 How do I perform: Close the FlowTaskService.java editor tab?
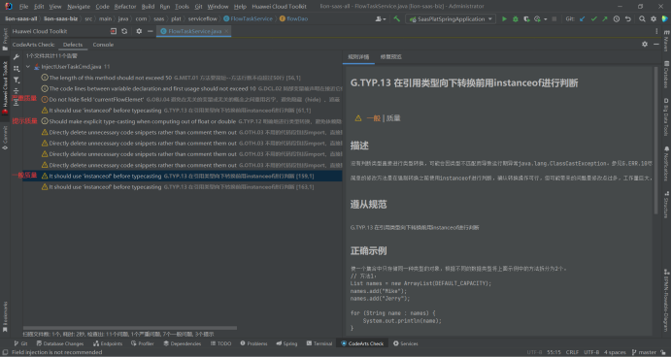pyautogui.click(x=226, y=31)
